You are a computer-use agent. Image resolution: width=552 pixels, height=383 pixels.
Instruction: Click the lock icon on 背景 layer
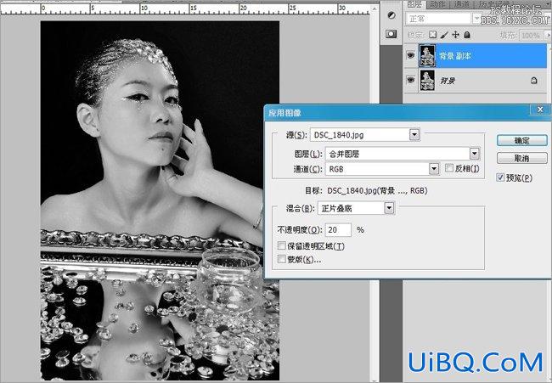533,81
